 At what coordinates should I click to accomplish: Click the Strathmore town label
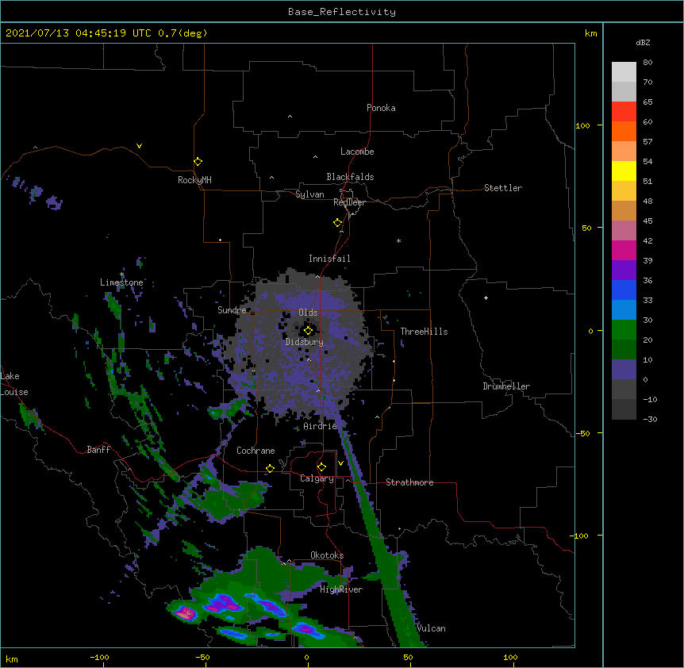click(x=409, y=482)
